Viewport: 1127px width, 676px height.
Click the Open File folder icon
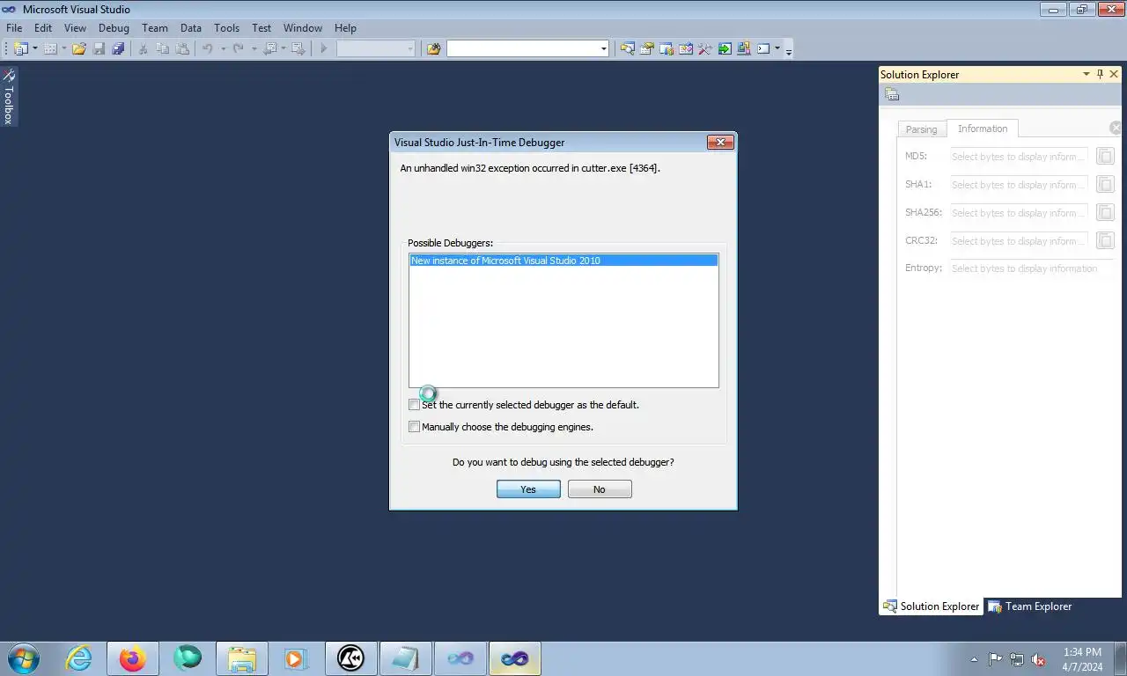(x=79, y=49)
